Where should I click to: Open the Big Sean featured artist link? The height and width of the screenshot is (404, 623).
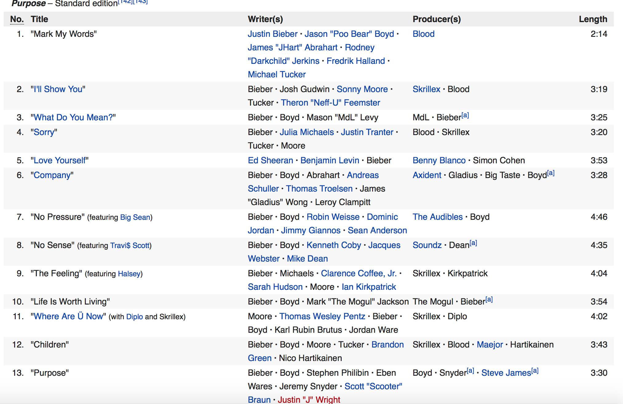tap(135, 217)
